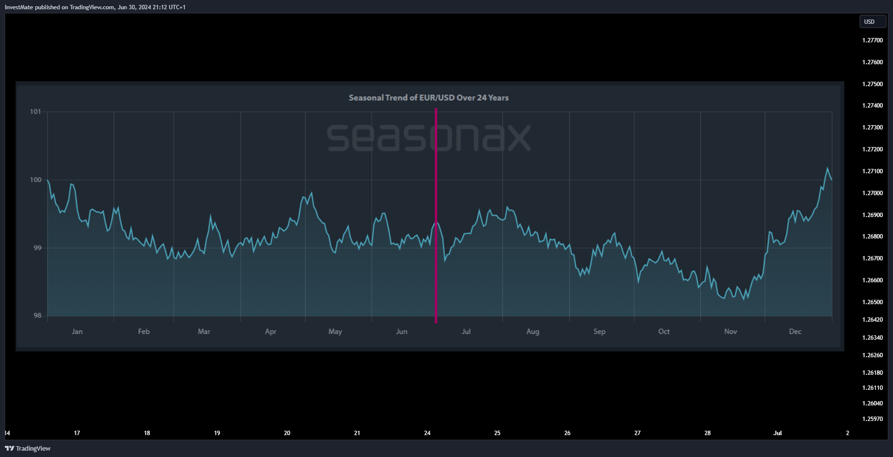This screenshot has height=457, width=893.
Task: Click the 1.26900 price label
Action: [873, 215]
